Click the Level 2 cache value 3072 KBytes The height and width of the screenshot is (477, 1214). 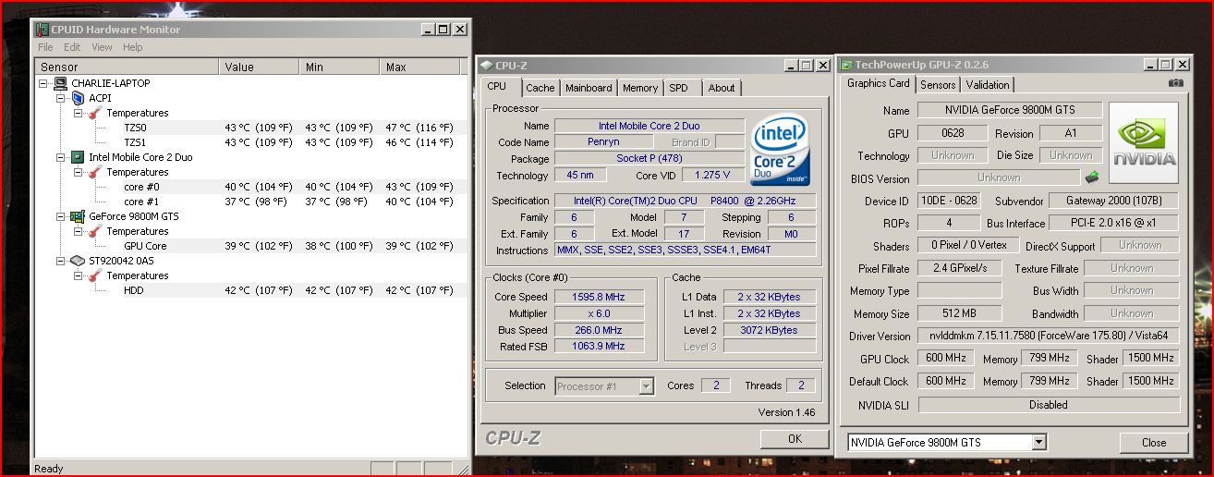tap(769, 330)
